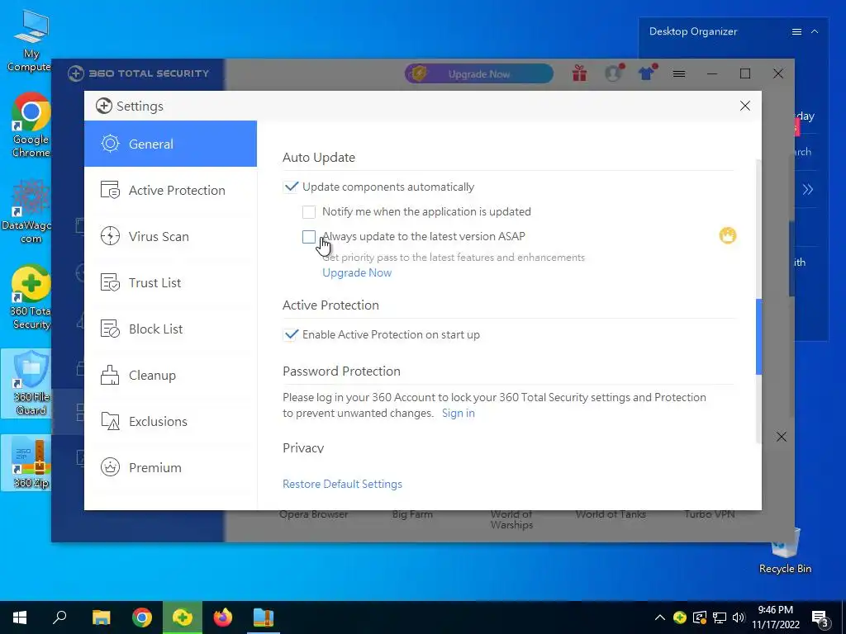Close the Settings dialog
846x634 pixels.
click(744, 106)
